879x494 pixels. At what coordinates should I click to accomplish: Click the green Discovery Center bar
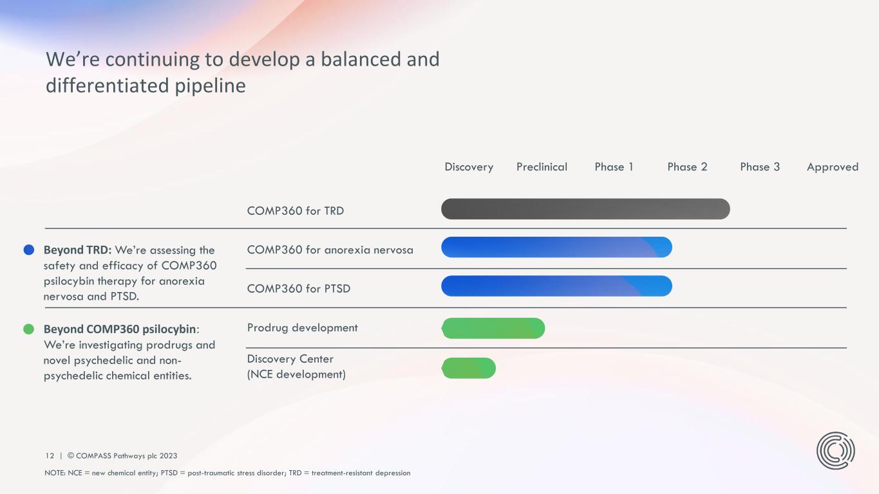(x=469, y=368)
